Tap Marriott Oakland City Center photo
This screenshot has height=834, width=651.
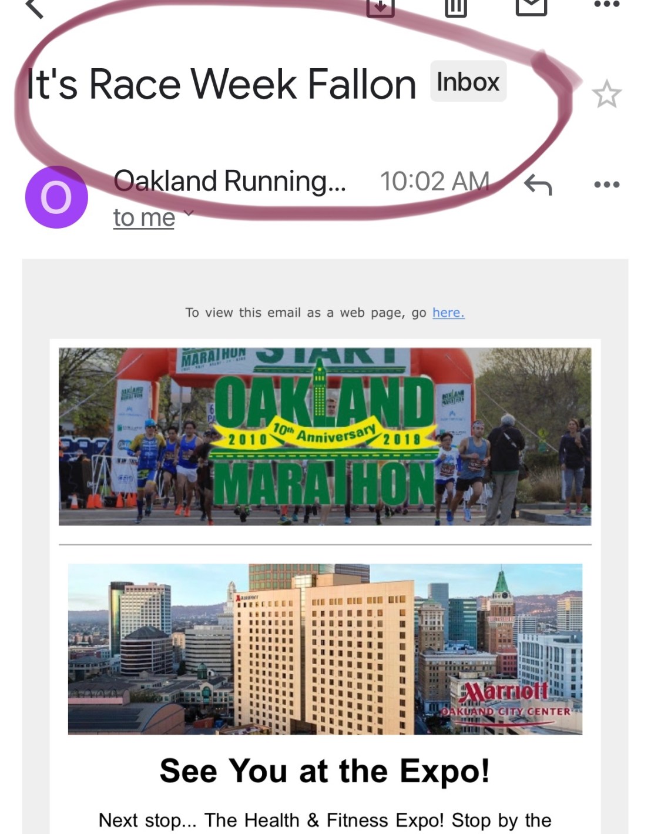325,649
